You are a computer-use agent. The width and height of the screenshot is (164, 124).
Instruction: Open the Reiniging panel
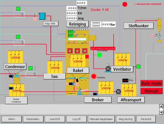[x=78, y=24]
